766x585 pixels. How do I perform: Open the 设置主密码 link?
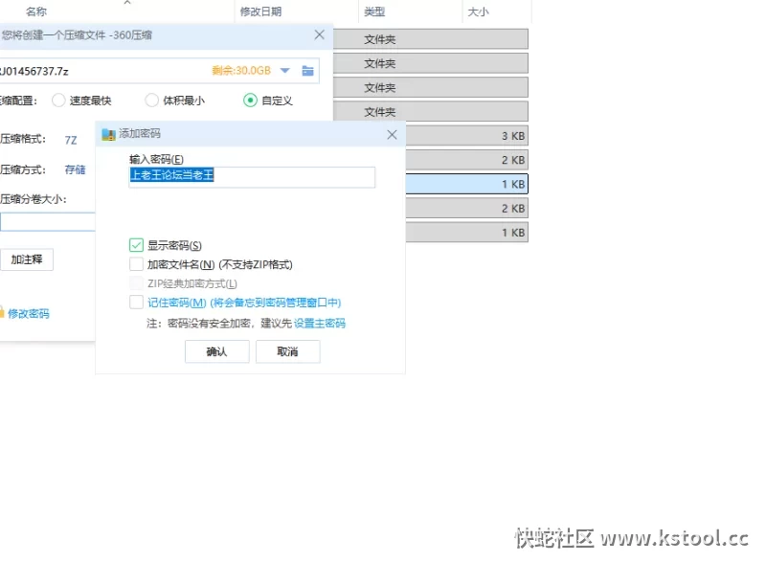320,324
